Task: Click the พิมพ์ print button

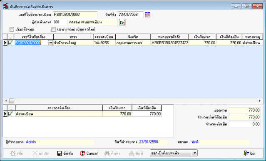Action: tap(136, 153)
